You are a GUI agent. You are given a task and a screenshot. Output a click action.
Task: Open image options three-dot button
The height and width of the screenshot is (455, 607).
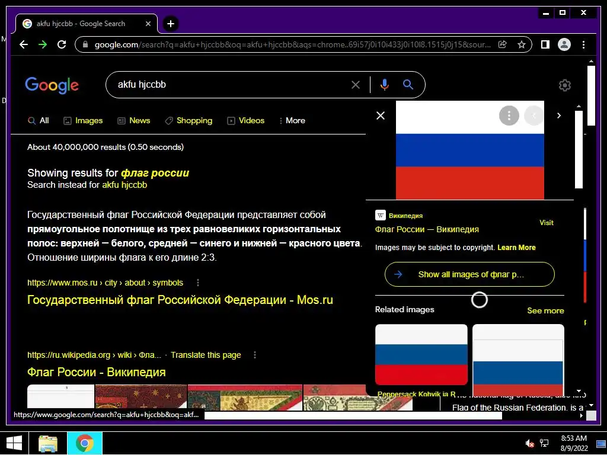pyautogui.click(x=509, y=116)
